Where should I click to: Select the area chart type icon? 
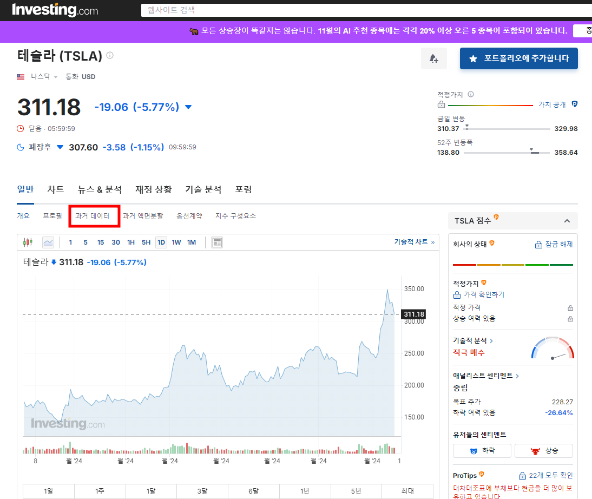point(48,242)
